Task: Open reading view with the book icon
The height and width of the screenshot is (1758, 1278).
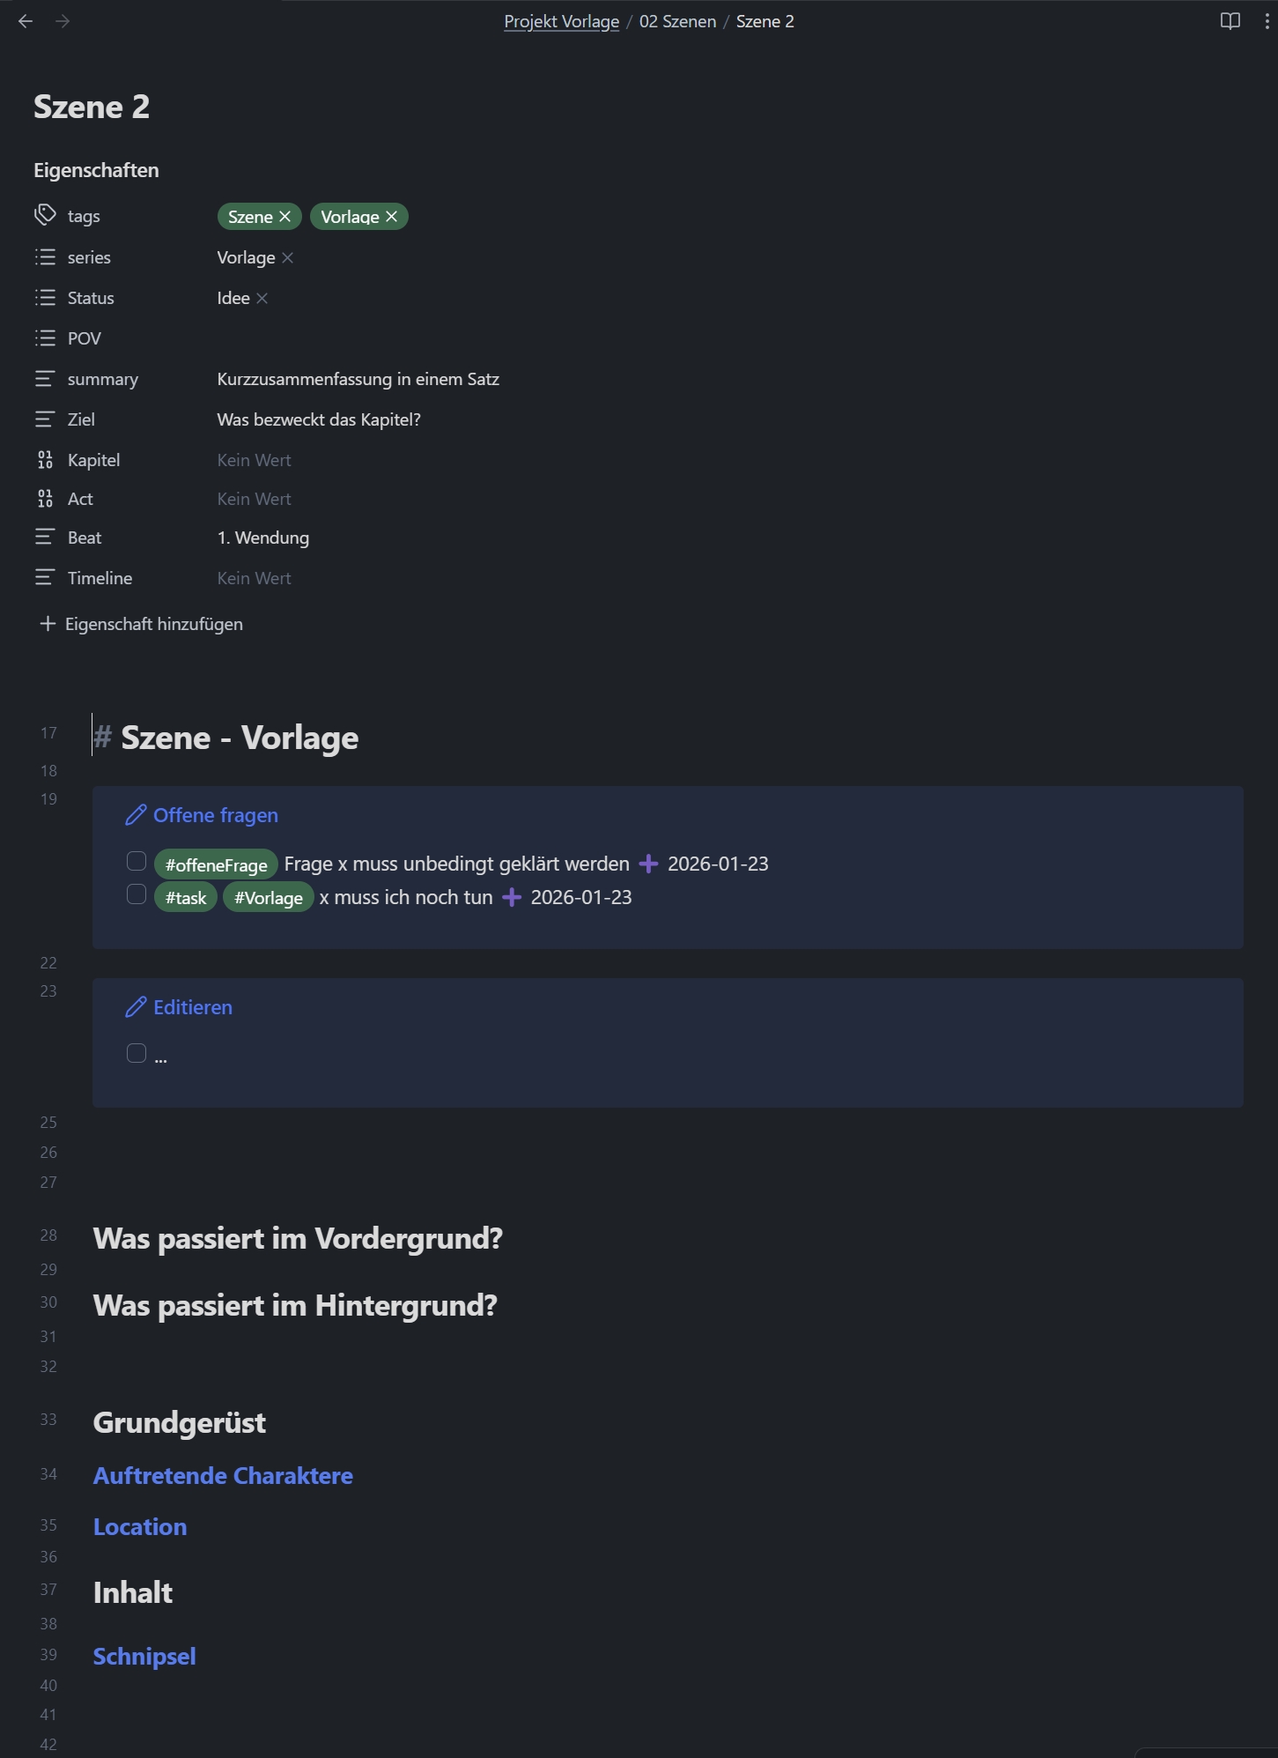Action: [x=1230, y=20]
